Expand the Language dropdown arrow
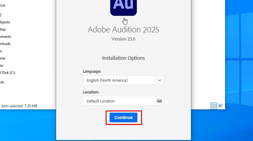The image size is (253, 141). [x=159, y=80]
